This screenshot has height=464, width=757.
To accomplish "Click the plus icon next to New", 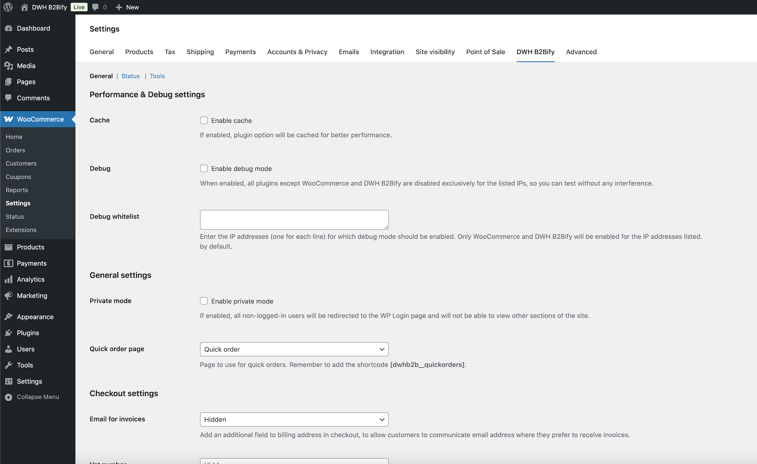I will tap(119, 7).
